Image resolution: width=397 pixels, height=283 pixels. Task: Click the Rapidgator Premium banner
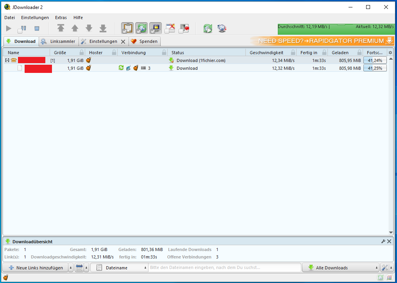click(x=322, y=41)
